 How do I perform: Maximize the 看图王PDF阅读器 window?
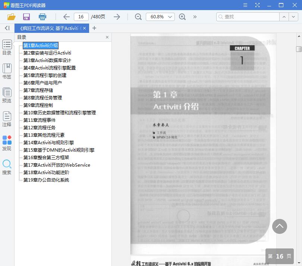pos(281,5)
